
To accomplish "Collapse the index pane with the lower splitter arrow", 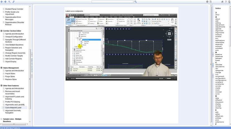I will (x=213, y=76).
